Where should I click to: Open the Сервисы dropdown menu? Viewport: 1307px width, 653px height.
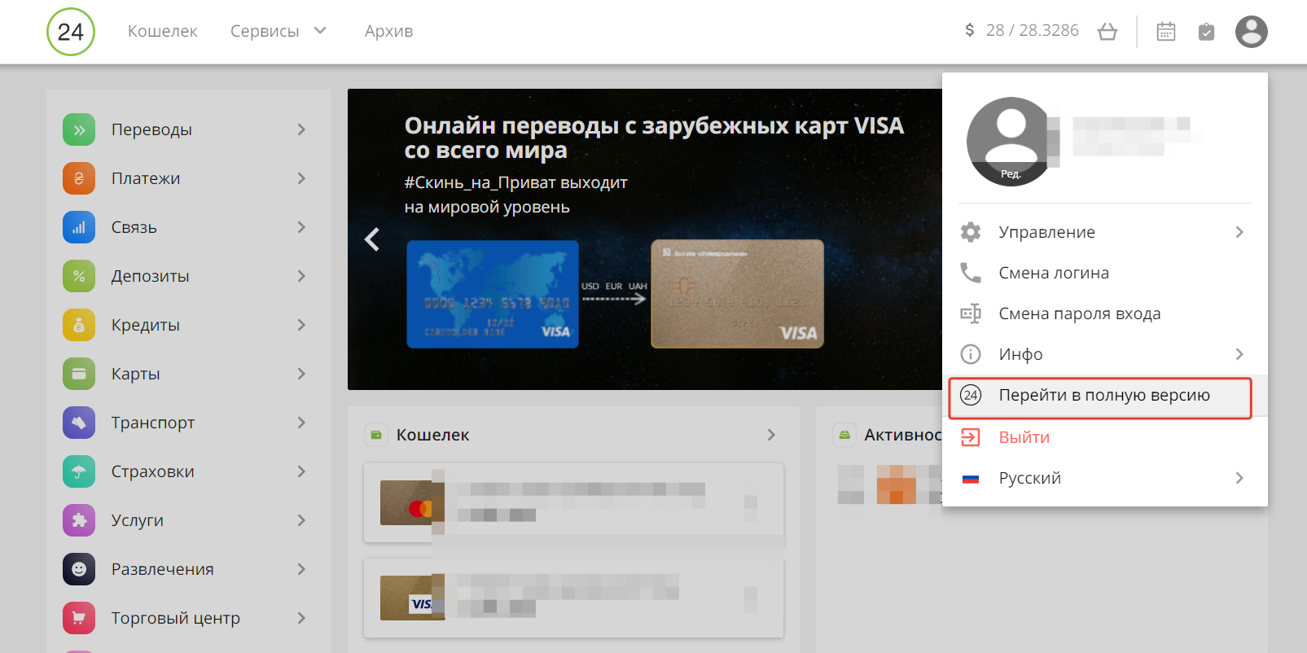click(x=278, y=31)
